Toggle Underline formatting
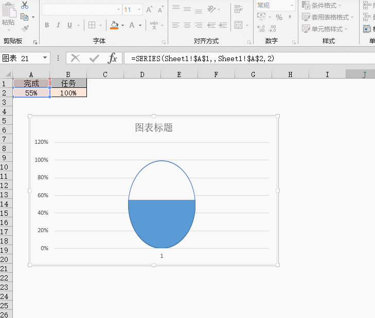Screen dimensions: 375x318 pyautogui.click(x=69, y=25)
